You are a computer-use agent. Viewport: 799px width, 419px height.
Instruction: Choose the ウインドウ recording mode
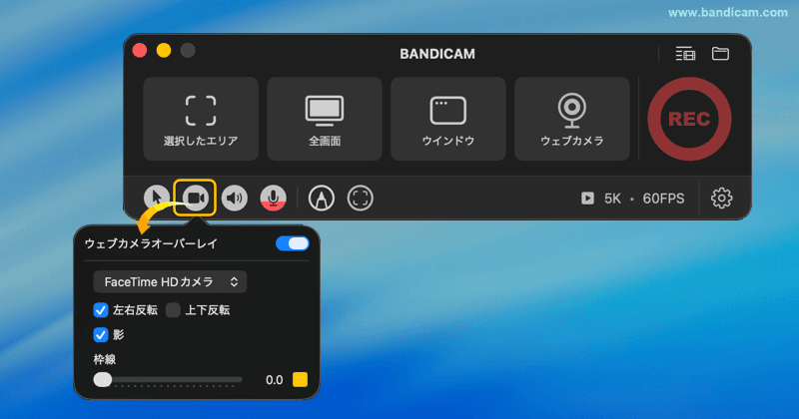pyautogui.click(x=448, y=119)
